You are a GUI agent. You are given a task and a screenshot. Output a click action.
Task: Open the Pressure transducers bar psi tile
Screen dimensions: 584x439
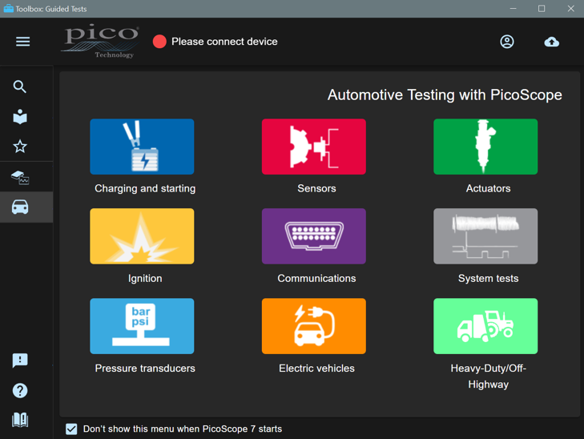[x=142, y=326]
